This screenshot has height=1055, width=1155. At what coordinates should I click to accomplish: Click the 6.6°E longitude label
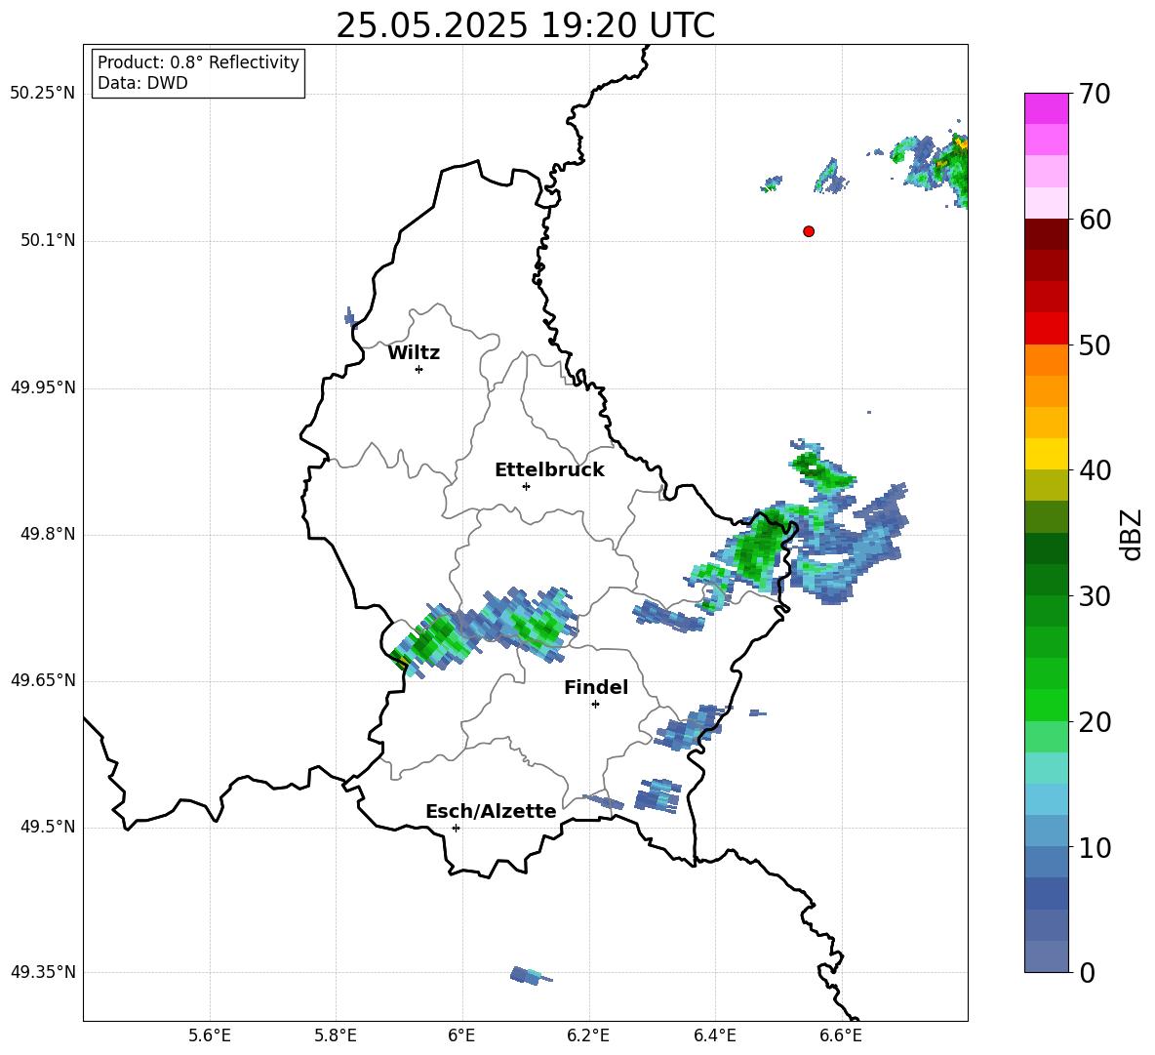click(x=841, y=1035)
